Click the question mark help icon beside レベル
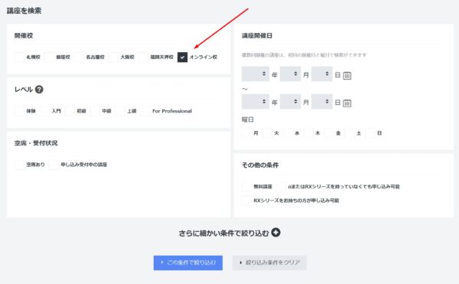This screenshot has height=284, width=459. click(x=39, y=90)
